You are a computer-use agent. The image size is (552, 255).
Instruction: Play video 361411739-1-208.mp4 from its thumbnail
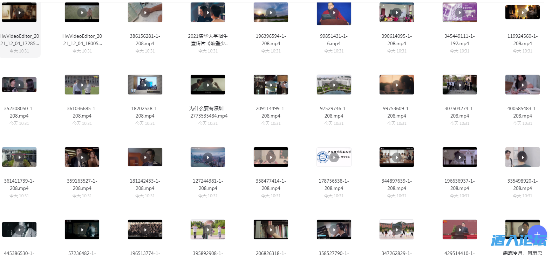19,157
